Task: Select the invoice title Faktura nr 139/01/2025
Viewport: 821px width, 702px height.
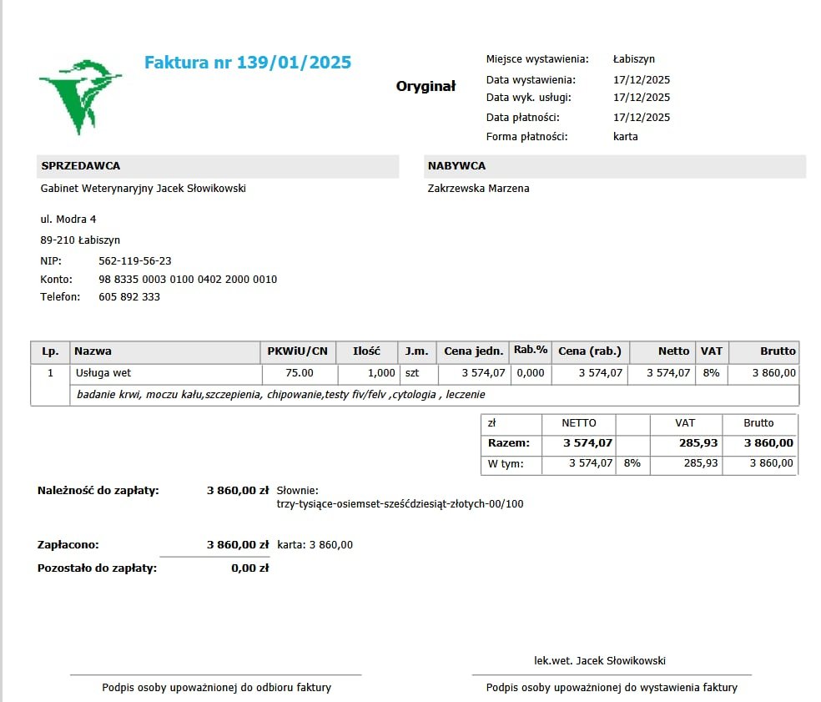Action: tap(248, 63)
